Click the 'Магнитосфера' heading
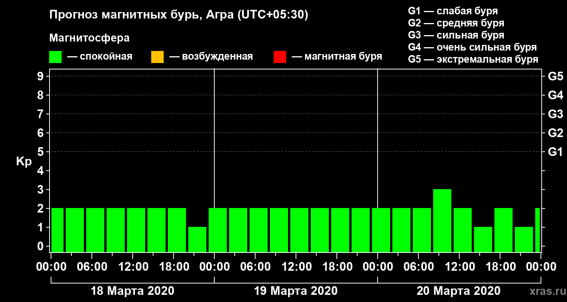Image resolution: width=567 pixels, height=302 pixels. click(x=89, y=38)
